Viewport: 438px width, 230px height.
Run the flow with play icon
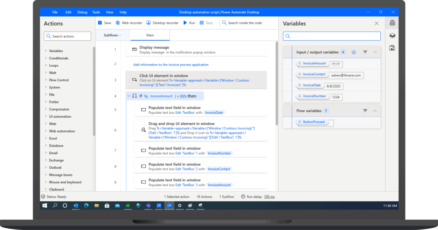(x=189, y=23)
